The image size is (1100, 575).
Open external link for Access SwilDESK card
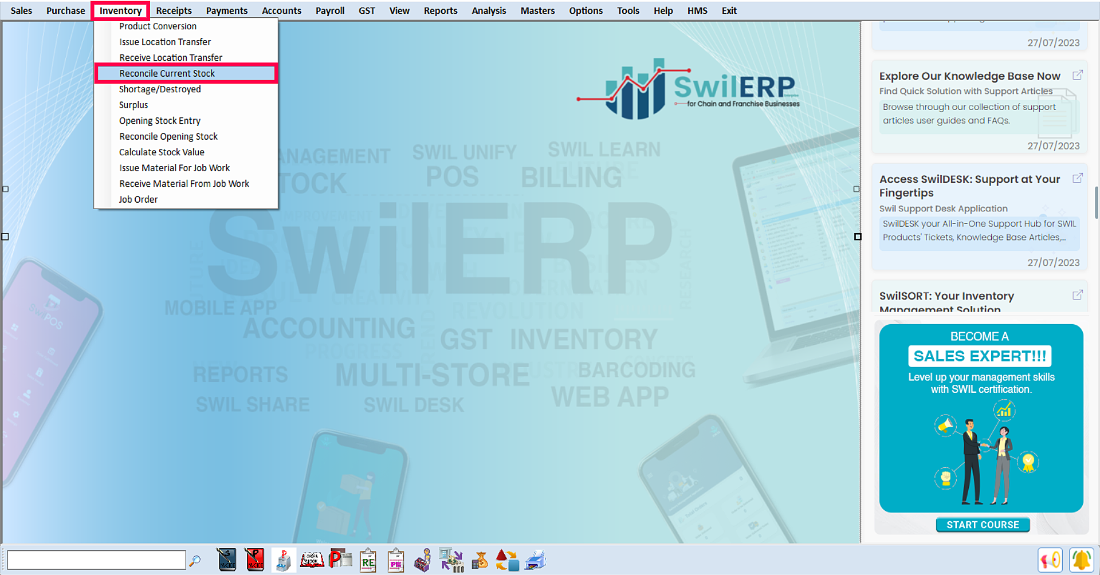[1077, 178]
